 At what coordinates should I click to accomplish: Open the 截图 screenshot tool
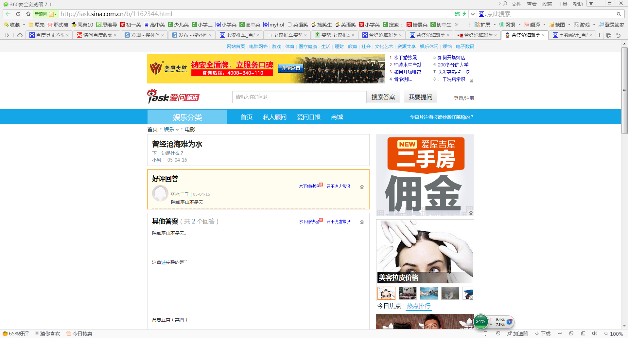[556, 25]
